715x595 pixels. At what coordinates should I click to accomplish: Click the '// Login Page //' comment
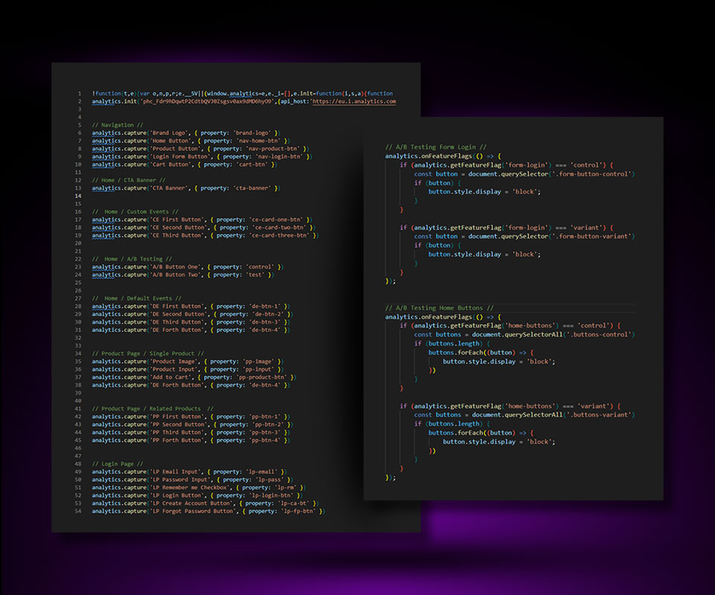point(117,463)
